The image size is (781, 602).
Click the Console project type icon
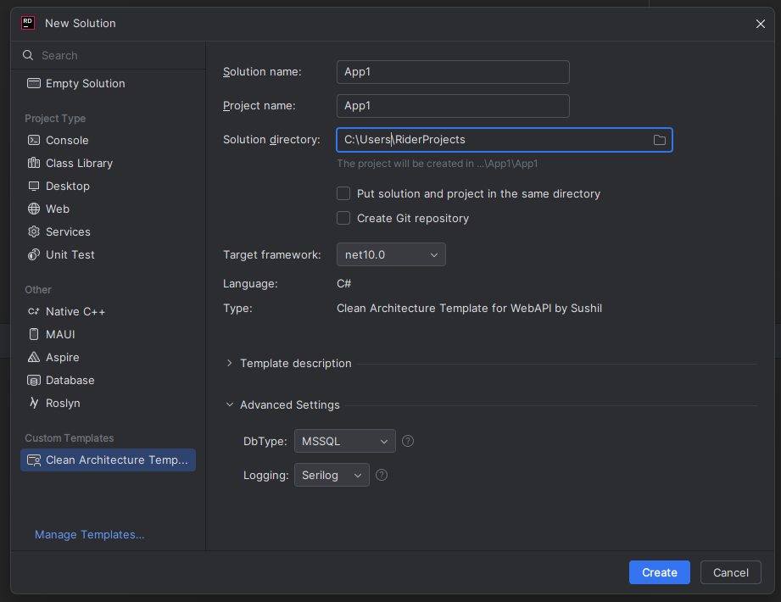coord(34,141)
